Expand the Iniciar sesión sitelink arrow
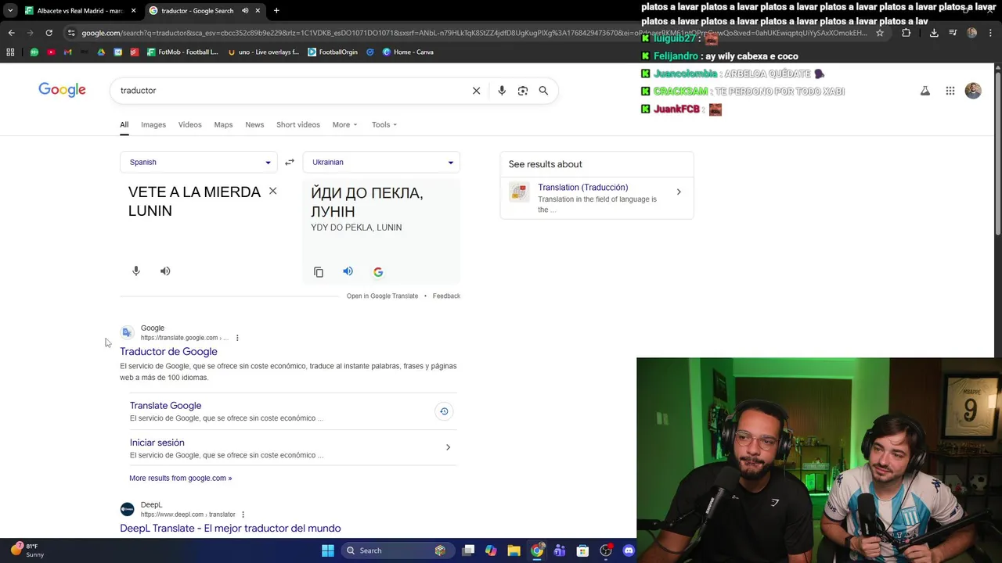Image resolution: width=1002 pixels, height=563 pixels. click(448, 447)
